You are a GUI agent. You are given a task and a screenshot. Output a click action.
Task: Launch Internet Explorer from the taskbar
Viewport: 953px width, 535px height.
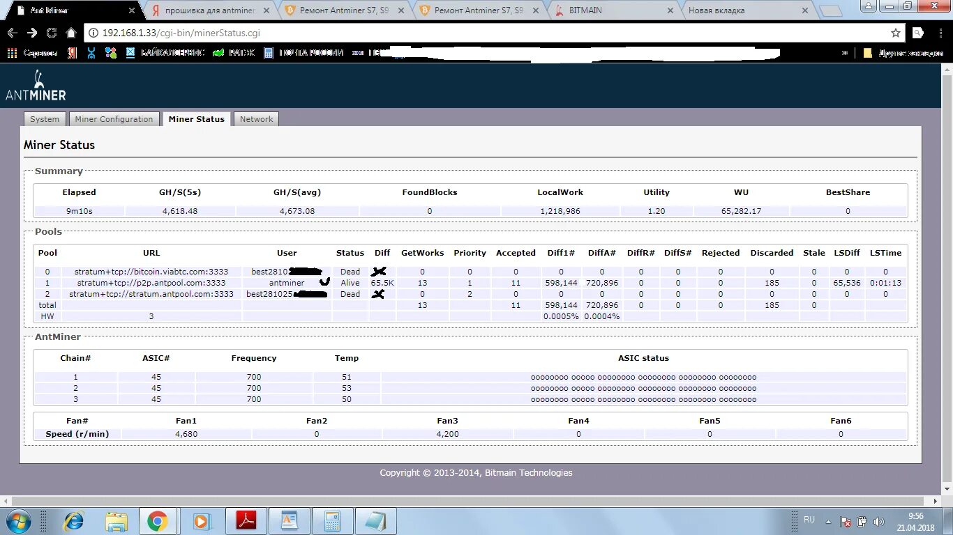click(73, 521)
